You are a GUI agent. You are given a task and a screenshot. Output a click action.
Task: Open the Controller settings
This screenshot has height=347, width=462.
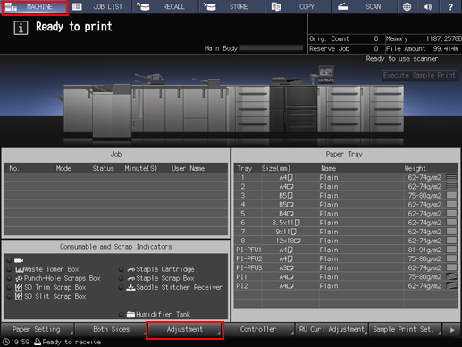pyautogui.click(x=258, y=329)
